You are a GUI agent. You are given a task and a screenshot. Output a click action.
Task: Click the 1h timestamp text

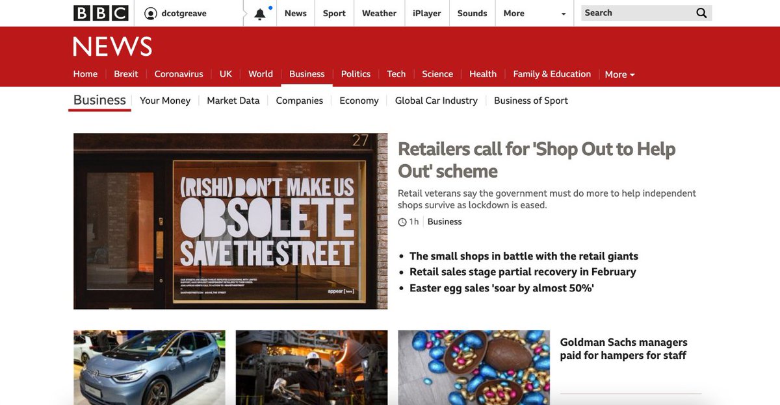pyautogui.click(x=414, y=222)
